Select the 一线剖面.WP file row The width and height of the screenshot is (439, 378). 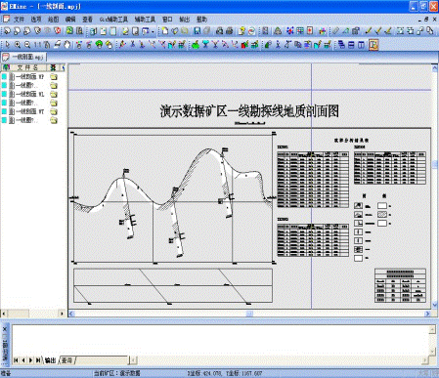(x=29, y=77)
